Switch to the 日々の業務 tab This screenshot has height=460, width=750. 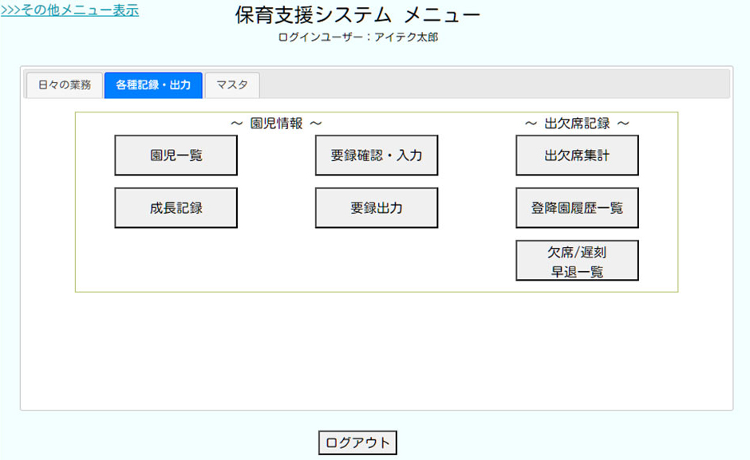(x=65, y=85)
